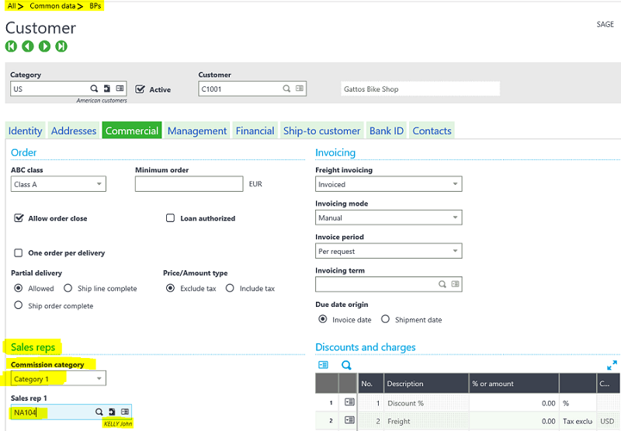Click into the Minimum order input field

(x=189, y=184)
